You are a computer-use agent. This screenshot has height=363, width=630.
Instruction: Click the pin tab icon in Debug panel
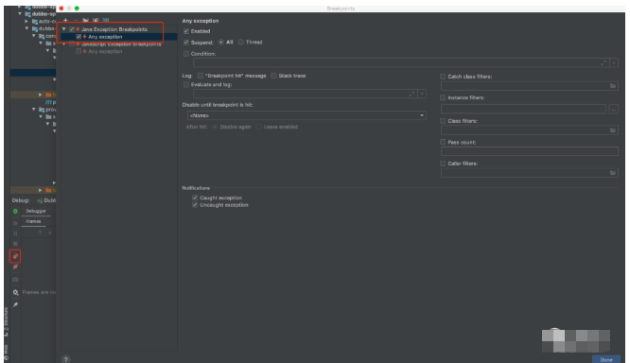pos(15,304)
